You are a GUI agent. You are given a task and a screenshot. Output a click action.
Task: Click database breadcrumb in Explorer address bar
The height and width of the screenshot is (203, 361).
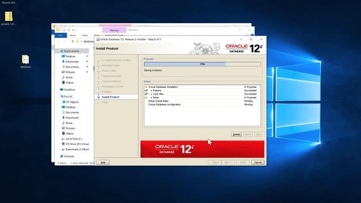point(89,41)
